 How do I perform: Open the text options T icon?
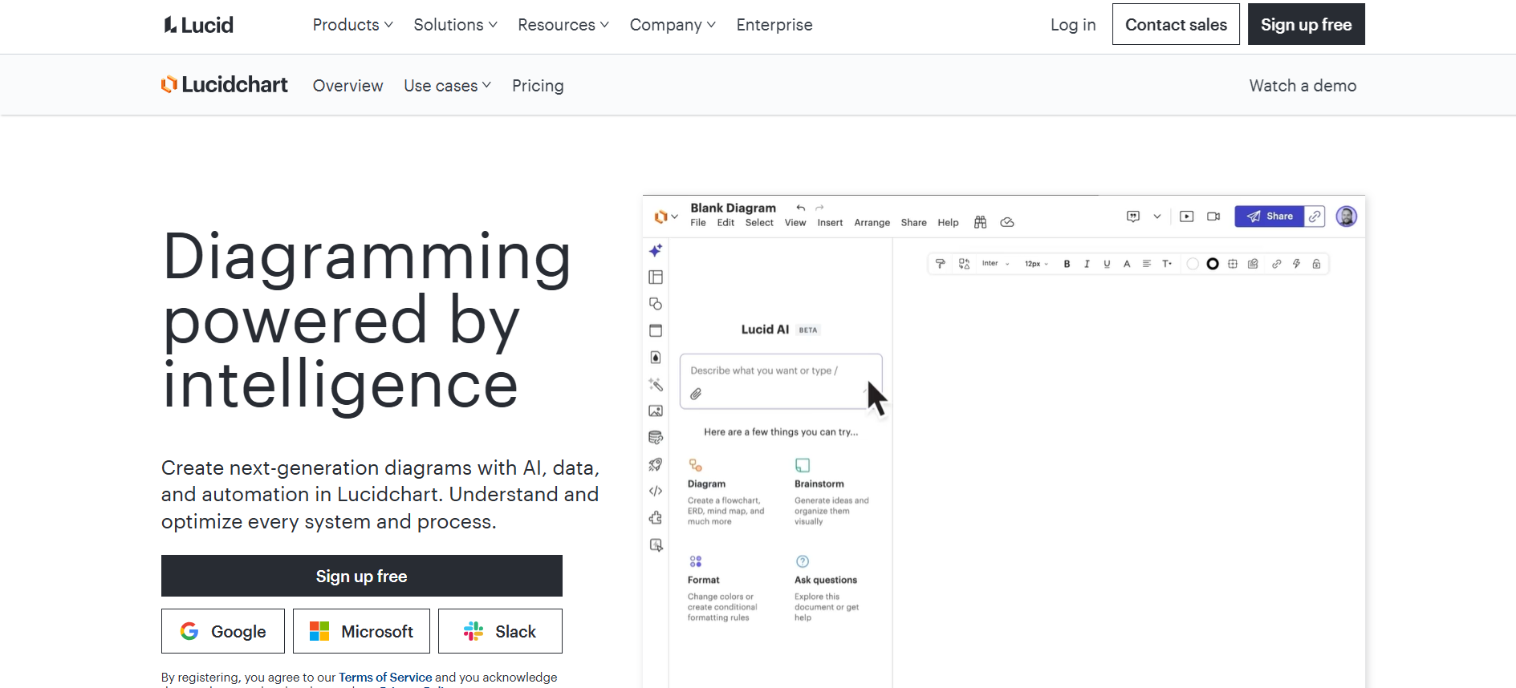1167,264
